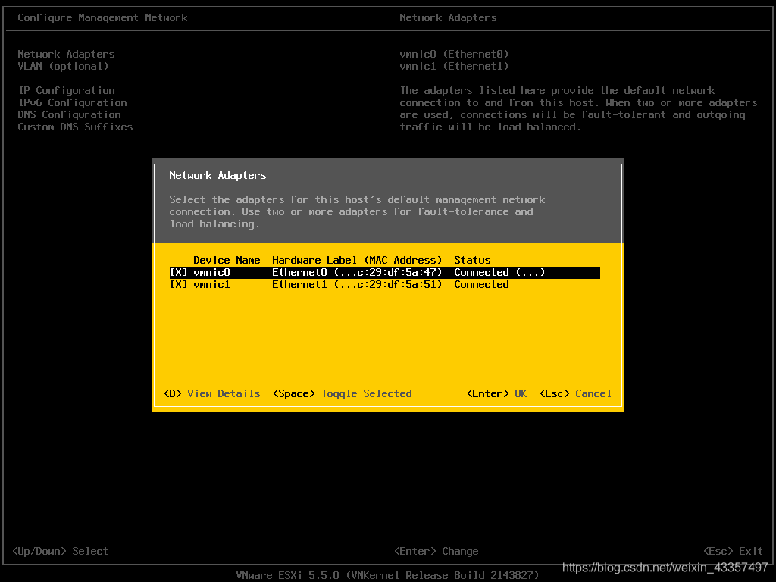Click <Enter> Change hint at bottom
The height and width of the screenshot is (582, 776).
pos(436,551)
